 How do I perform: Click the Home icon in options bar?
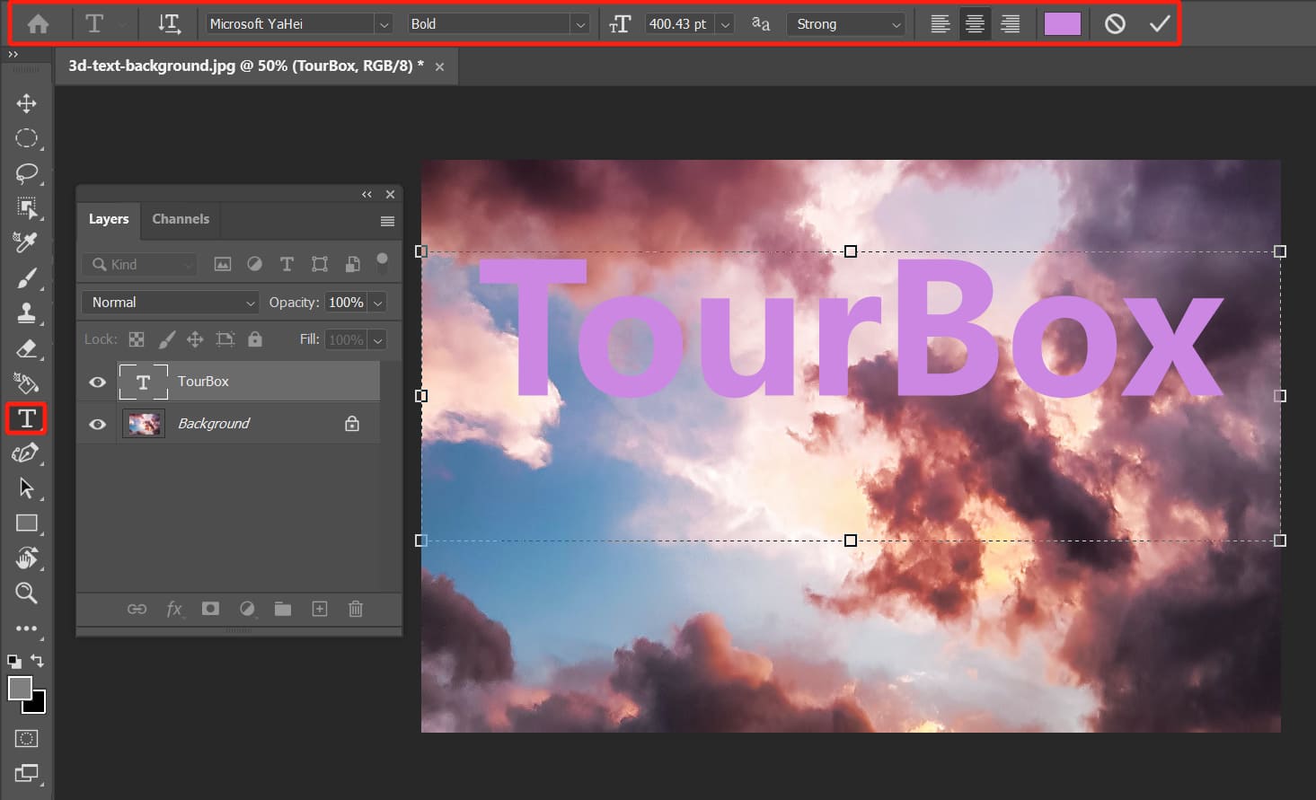click(x=38, y=24)
